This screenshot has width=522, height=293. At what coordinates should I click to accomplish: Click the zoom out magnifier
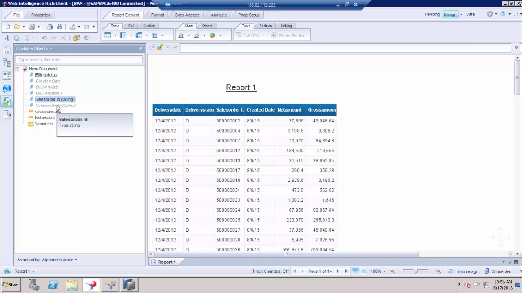click(392, 271)
